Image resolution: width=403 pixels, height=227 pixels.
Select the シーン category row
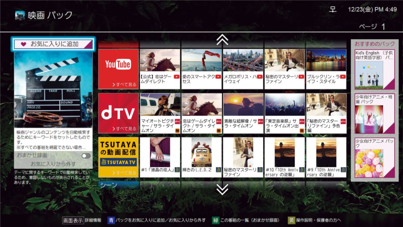point(118,185)
